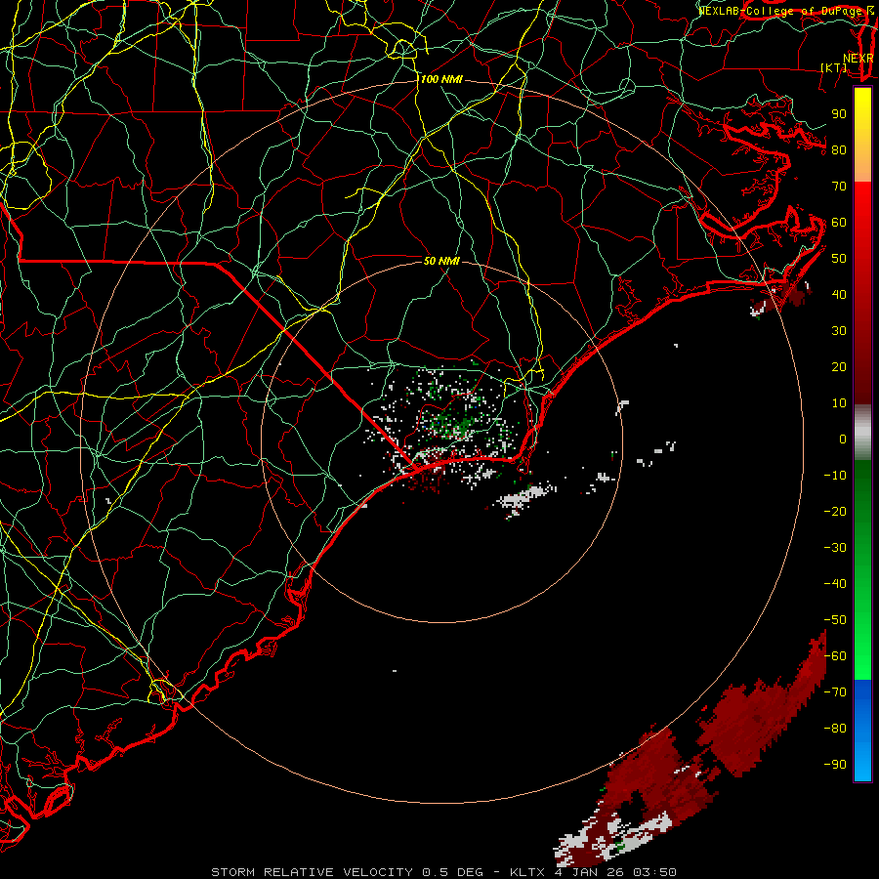Screen dimensions: 879x879
Task: Click the -60 value on velocity scale
Action: [x=835, y=656]
